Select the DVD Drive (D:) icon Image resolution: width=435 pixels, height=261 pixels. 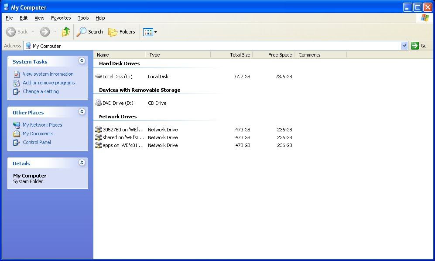99,103
